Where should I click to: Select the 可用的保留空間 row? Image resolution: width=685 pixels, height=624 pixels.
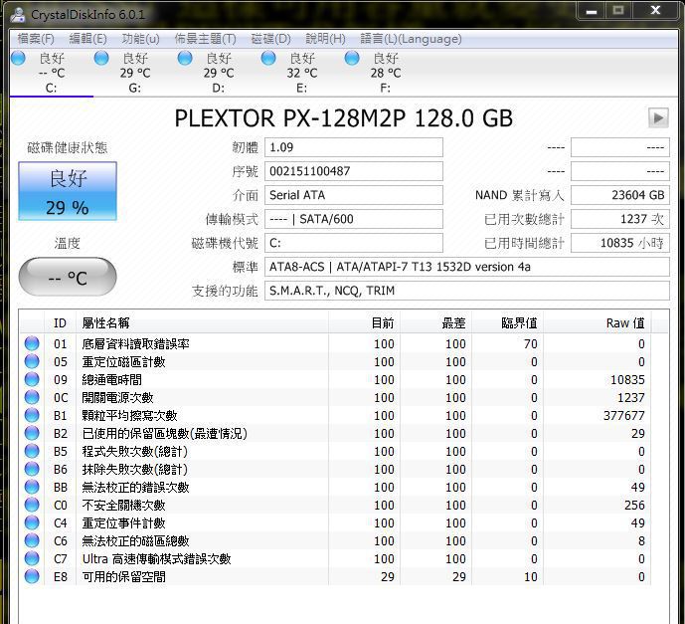[335, 577]
